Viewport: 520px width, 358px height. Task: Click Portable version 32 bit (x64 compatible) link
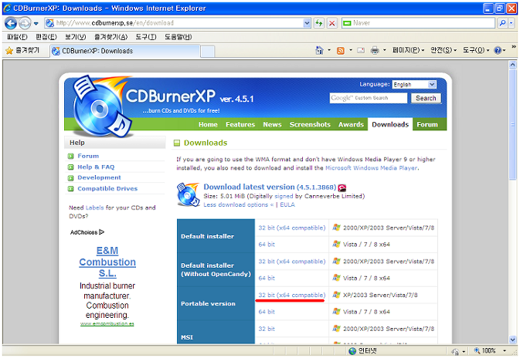coord(292,295)
